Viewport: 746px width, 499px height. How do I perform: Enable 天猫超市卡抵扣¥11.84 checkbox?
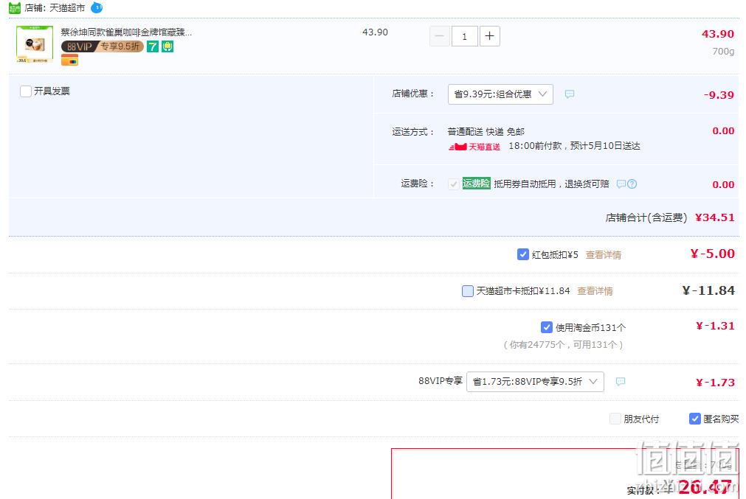(468, 291)
